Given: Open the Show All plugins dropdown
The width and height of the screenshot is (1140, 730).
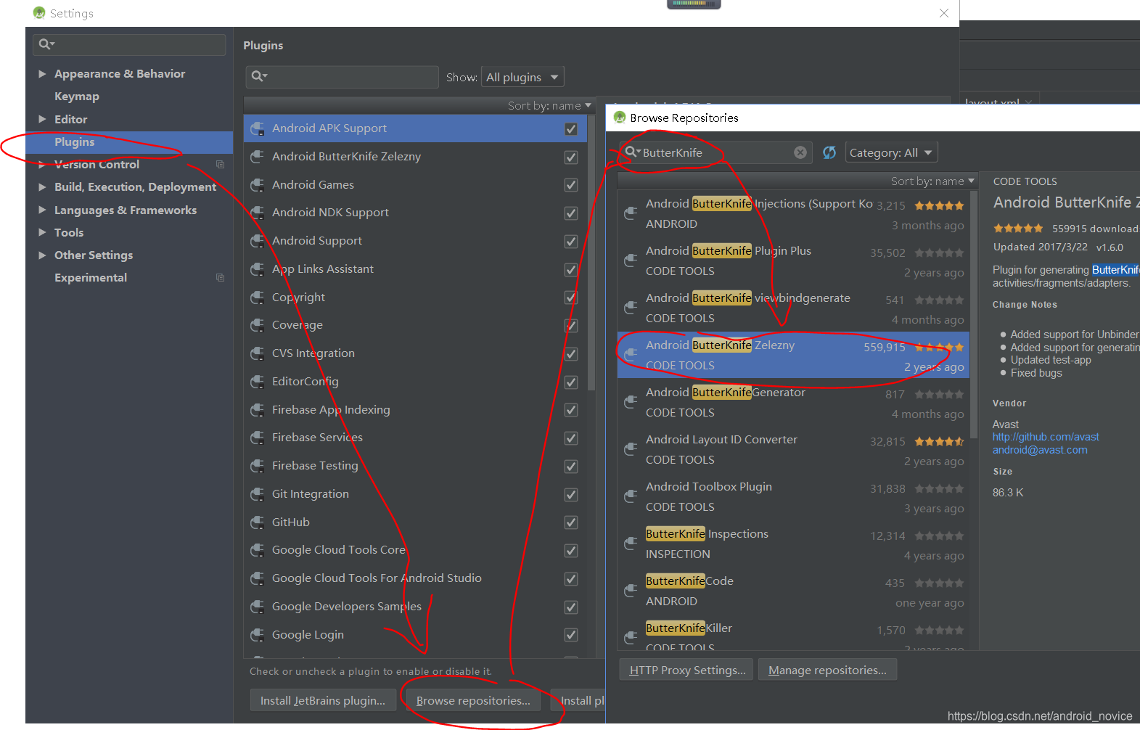Looking at the screenshot, I should (x=522, y=77).
